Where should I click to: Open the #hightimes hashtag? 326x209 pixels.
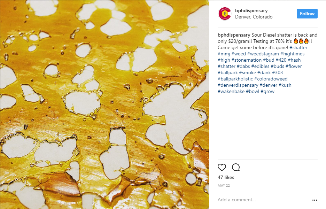[292, 54]
